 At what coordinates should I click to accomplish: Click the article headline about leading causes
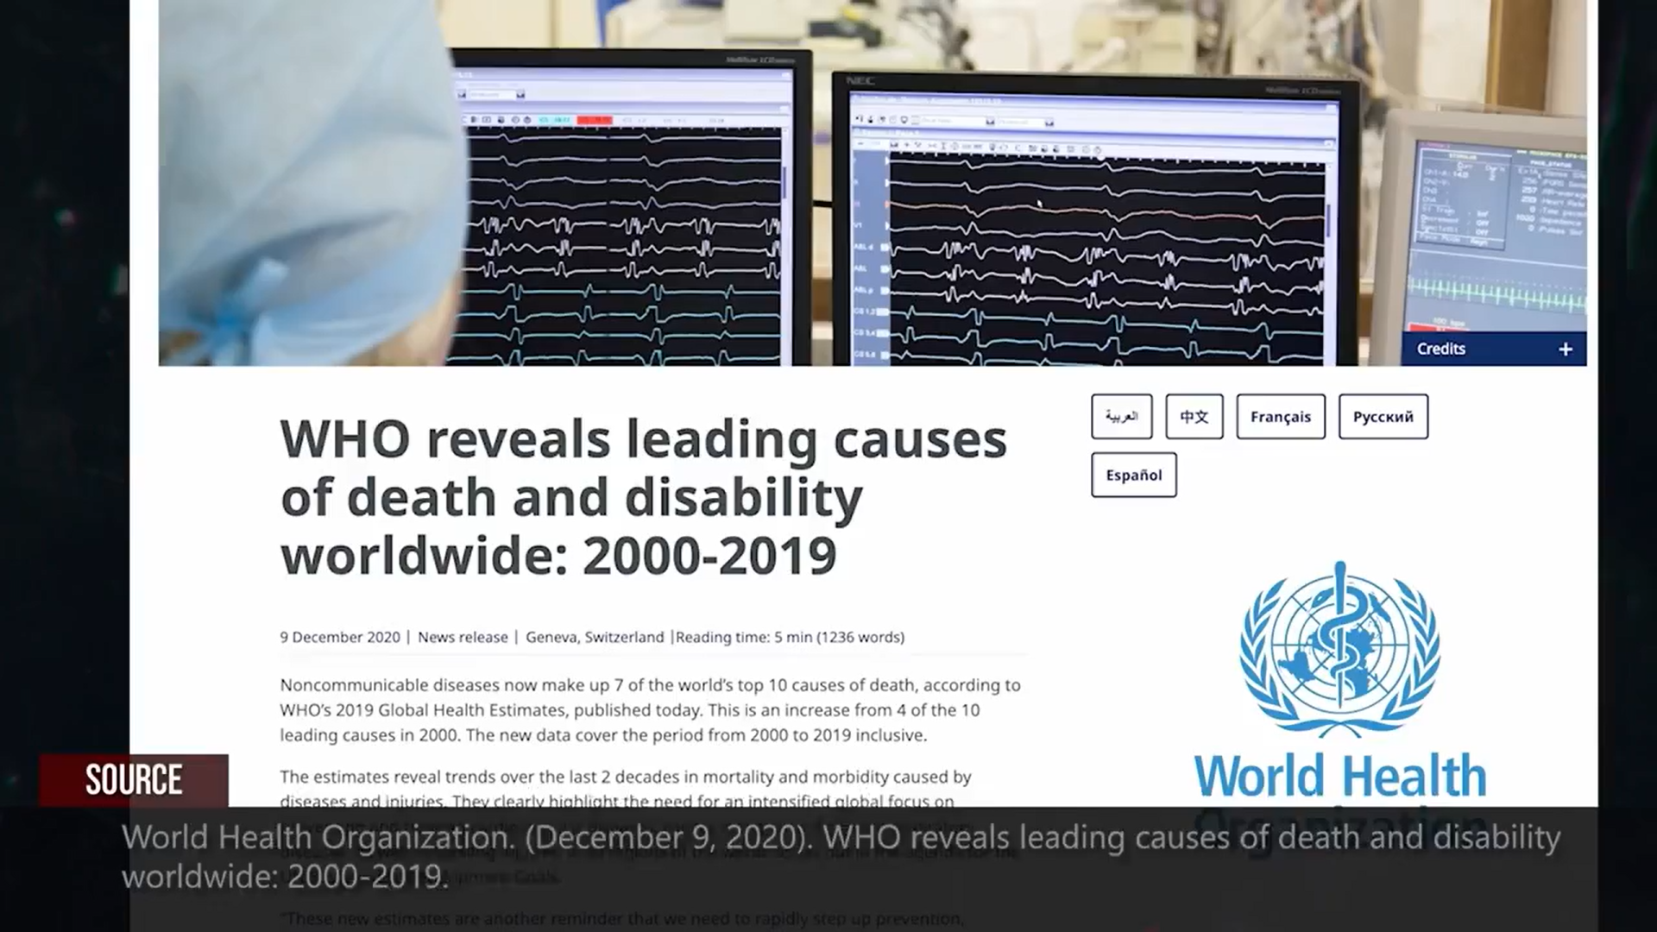643,497
